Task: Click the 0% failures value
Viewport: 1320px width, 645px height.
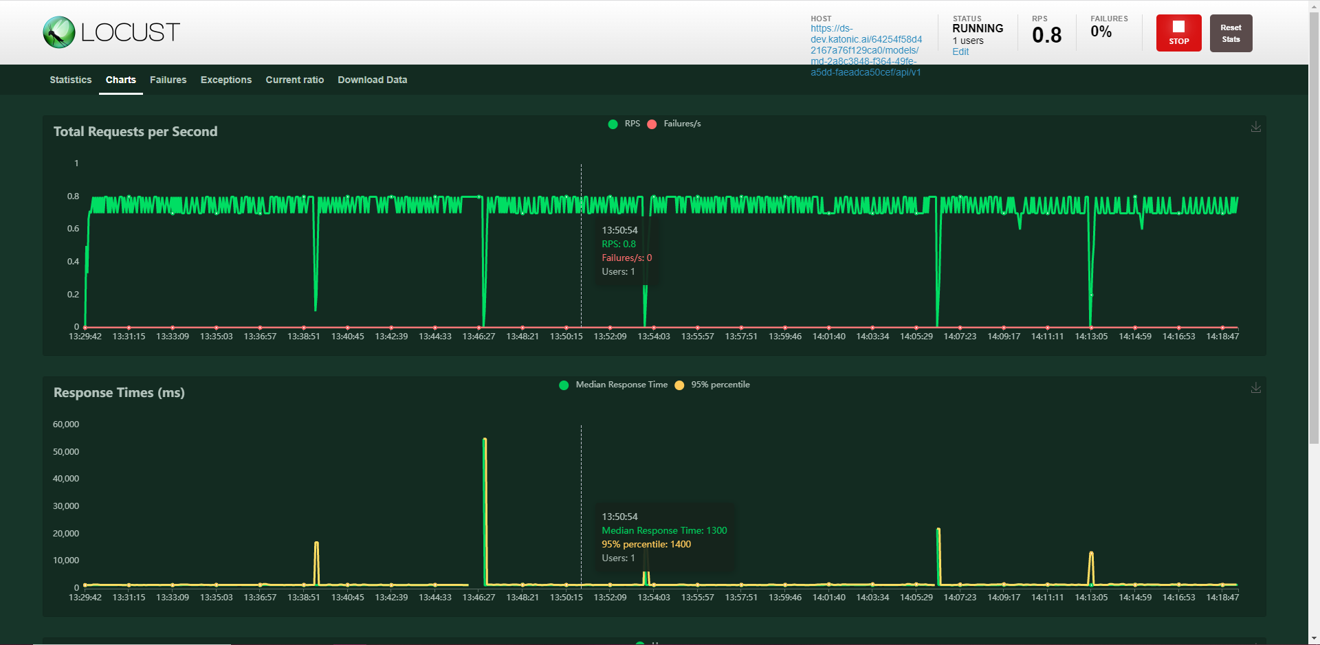Action: tap(1101, 32)
